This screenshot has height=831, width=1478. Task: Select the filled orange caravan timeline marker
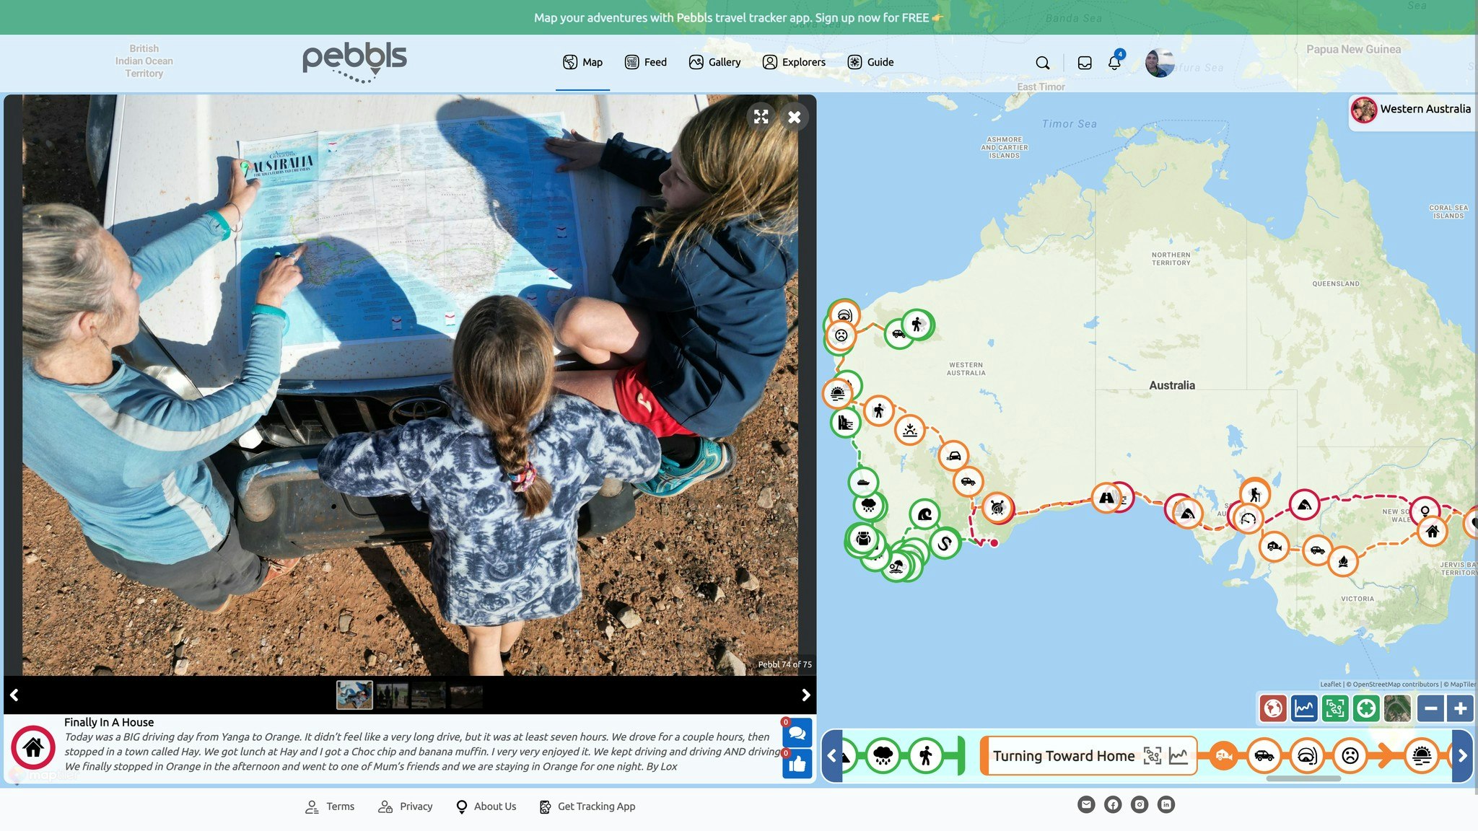pos(1223,756)
